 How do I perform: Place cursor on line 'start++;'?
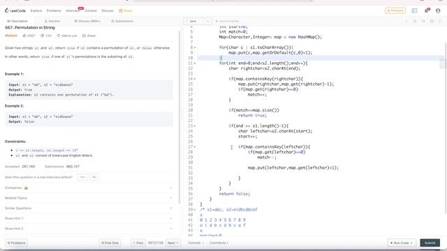pyautogui.click(x=248, y=137)
